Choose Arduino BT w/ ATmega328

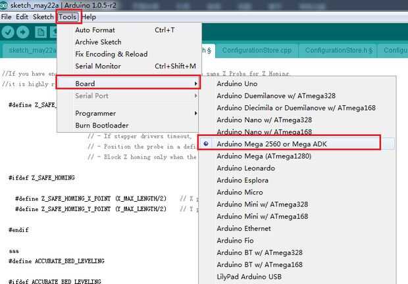[297, 252]
